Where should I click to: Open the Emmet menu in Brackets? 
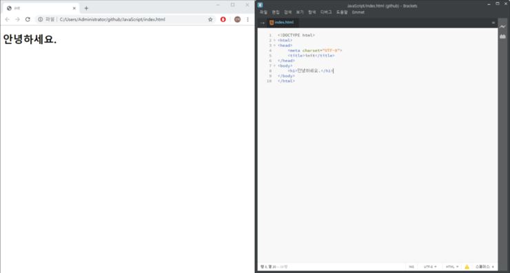(358, 12)
